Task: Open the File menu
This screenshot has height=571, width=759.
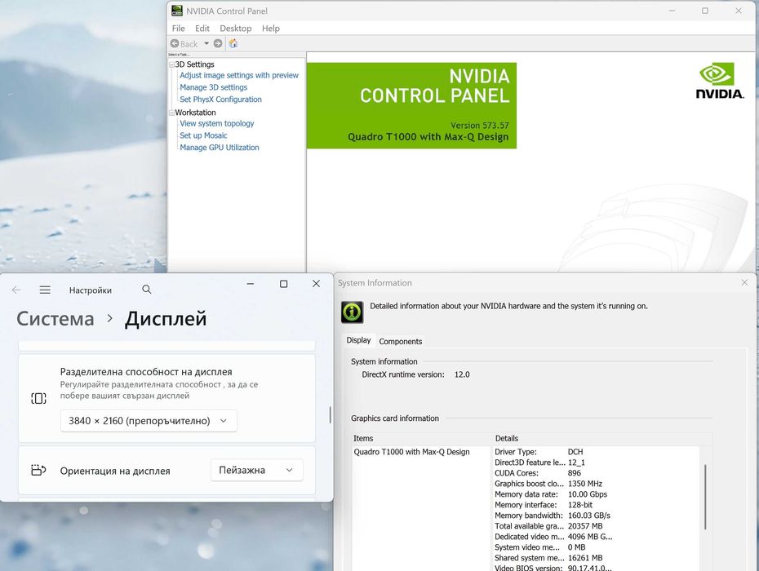Action: 178,29
